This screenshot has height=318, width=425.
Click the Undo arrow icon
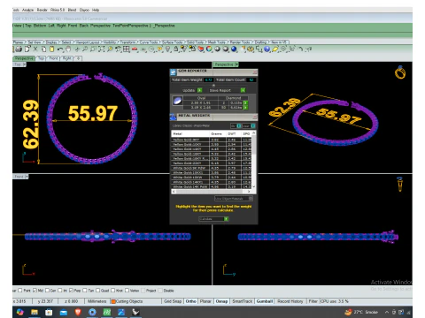[x=60, y=49]
